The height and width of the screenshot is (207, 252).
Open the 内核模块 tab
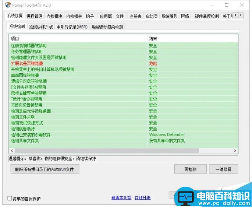tap(54, 16)
